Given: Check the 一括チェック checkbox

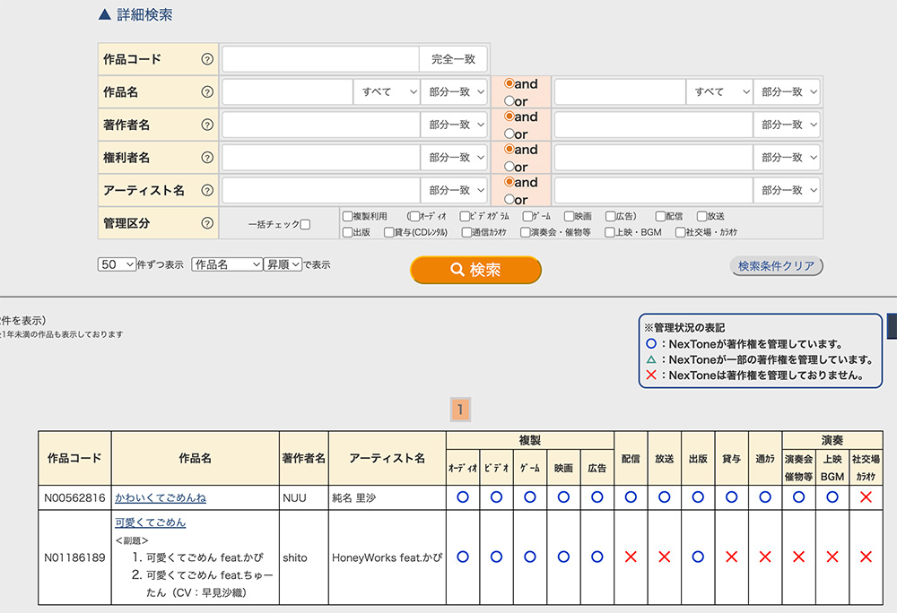Looking at the screenshot, I should [305, 225].
